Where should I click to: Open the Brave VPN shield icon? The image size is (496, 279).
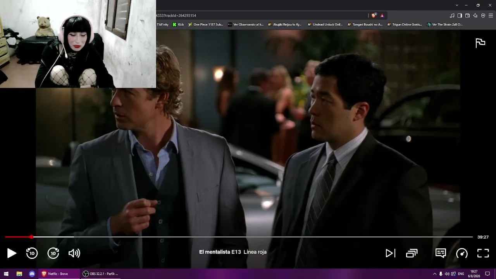pos(483,15)
